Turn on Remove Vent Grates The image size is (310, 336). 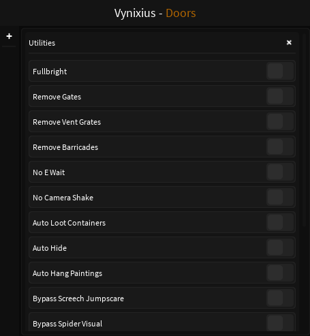click(x=280, y=121)
